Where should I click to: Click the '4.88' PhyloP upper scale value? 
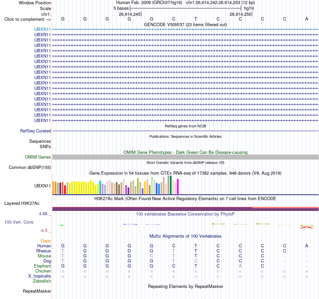coord(43,214)
